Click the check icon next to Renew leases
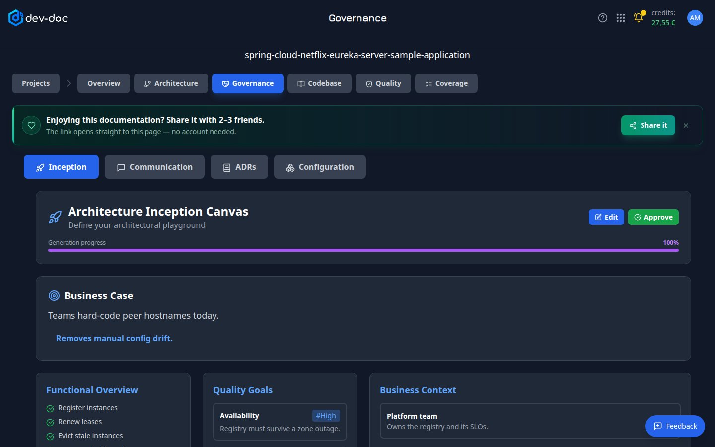This screenshot has width=715, height=447. click(x=50, y=422)
